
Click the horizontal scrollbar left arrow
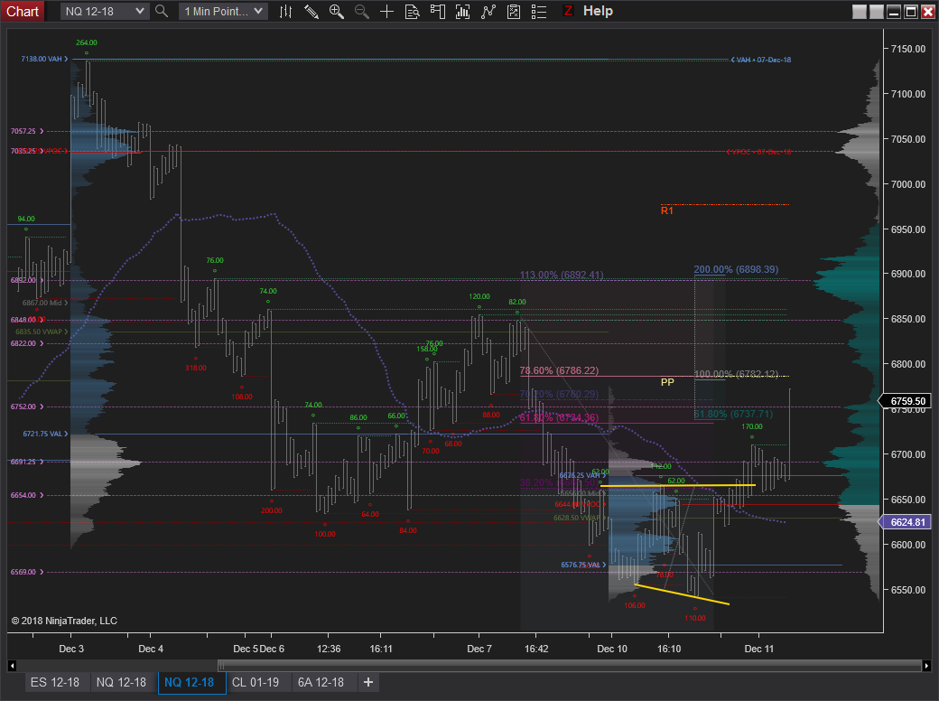(x=12, y=666)
